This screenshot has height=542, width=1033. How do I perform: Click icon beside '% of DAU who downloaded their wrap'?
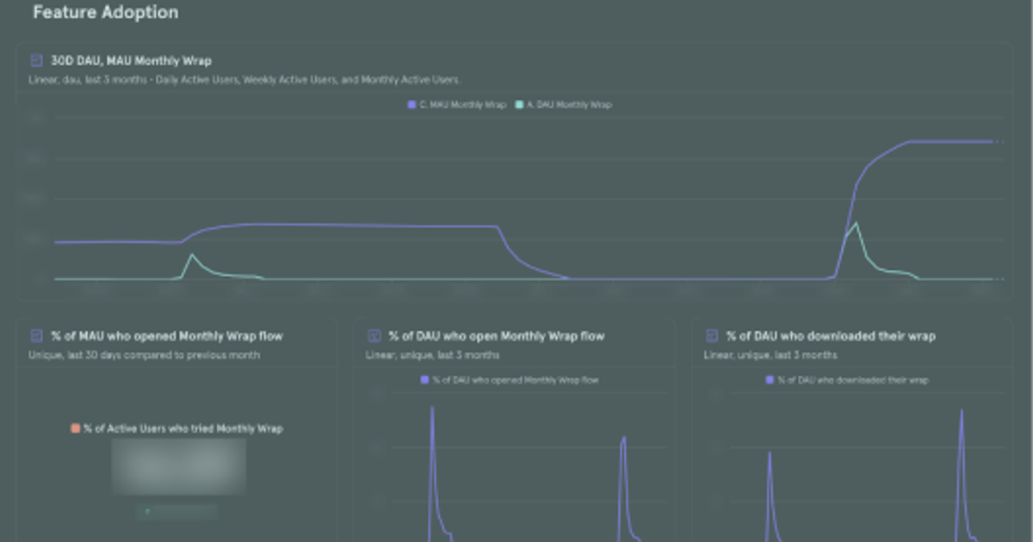click(712, 336)
